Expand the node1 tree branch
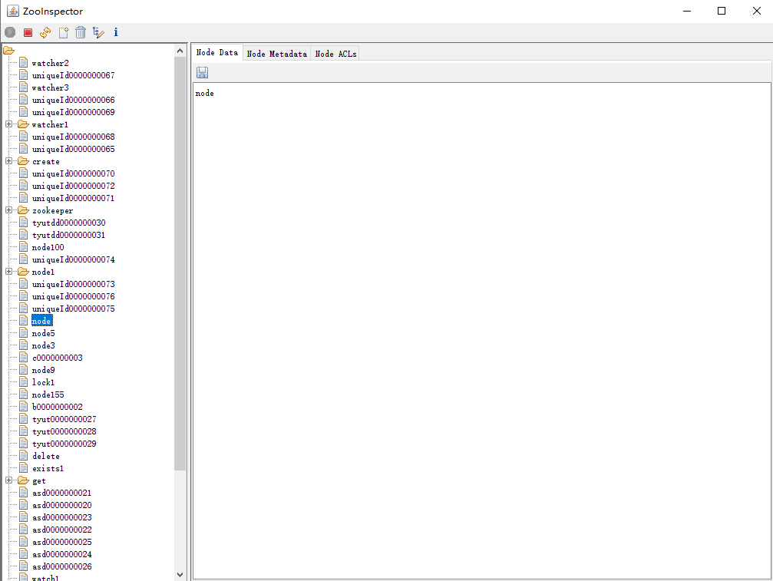This screenshot has width=773, height=581. click(x=9, y=272)
